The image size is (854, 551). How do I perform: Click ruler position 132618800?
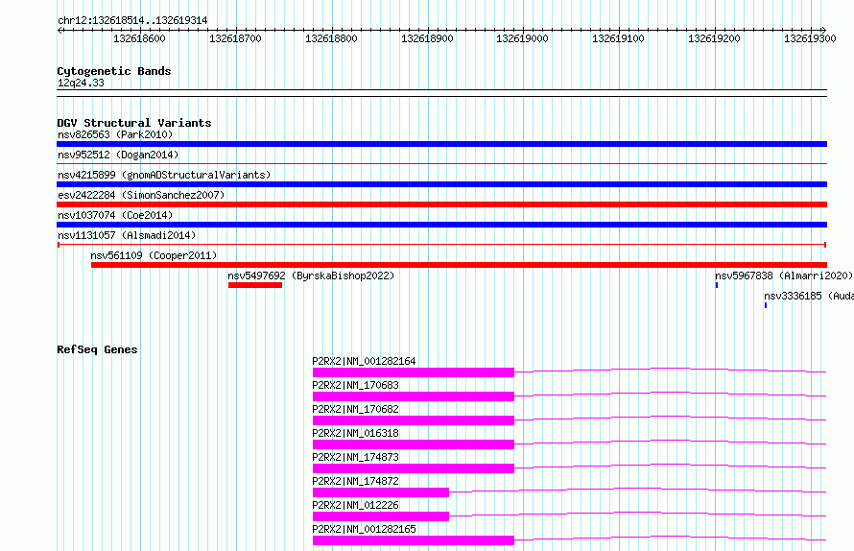331,38
